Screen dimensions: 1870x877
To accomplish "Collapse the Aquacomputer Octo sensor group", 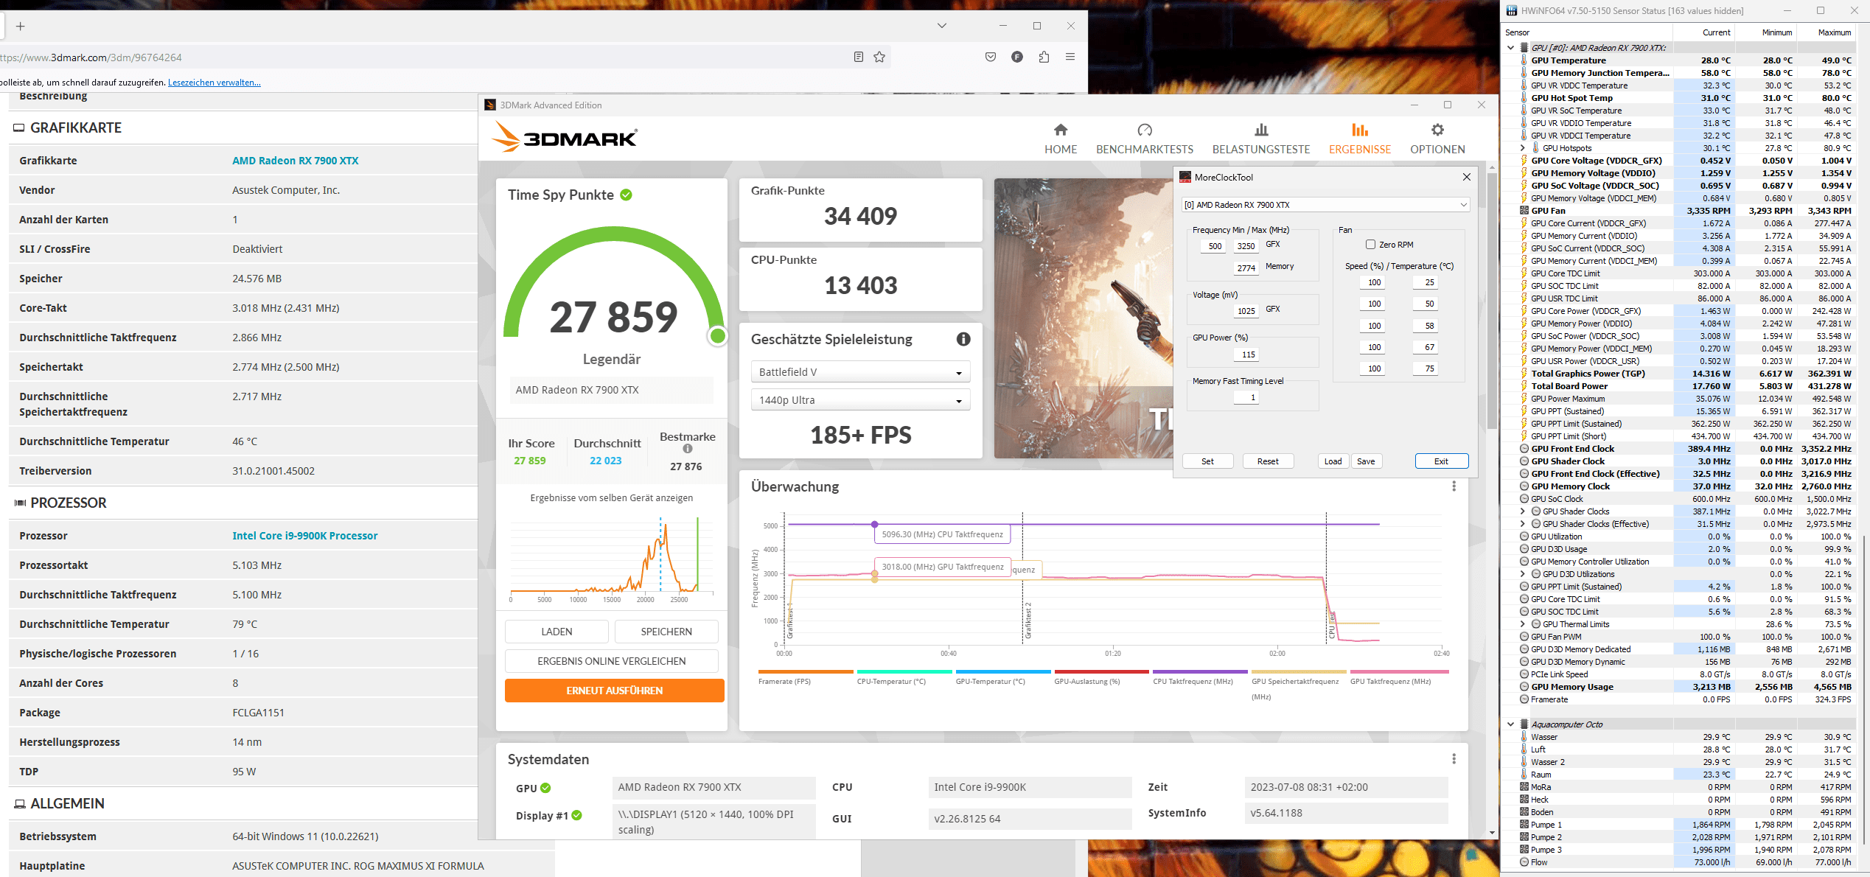I will click(1510, 724).
